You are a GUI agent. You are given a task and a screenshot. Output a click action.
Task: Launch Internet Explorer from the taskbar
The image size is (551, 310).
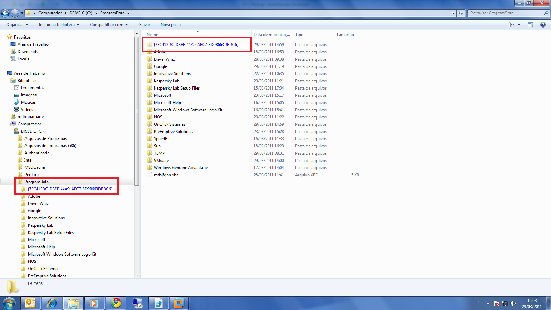tap(52, 303)
